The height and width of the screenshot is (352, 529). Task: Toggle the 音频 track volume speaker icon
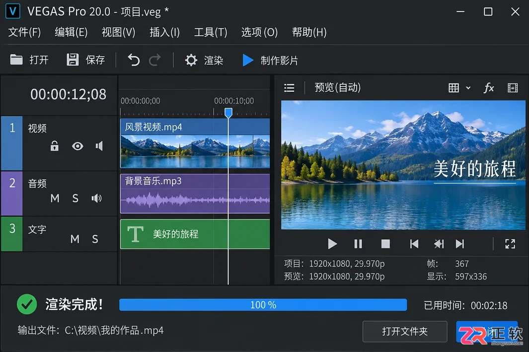[x=96, y=198]
